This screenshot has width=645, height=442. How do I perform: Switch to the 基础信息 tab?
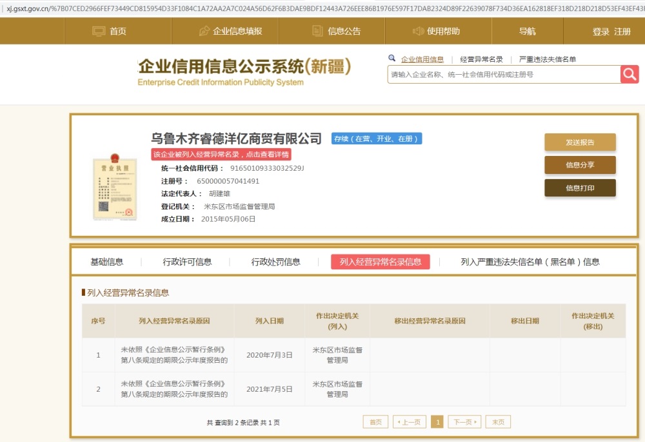click(x=107, y=262)
